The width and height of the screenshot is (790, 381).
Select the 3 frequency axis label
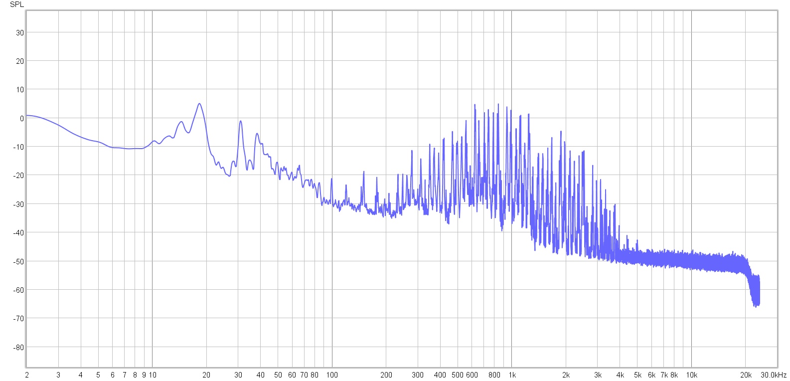(58, 375)
